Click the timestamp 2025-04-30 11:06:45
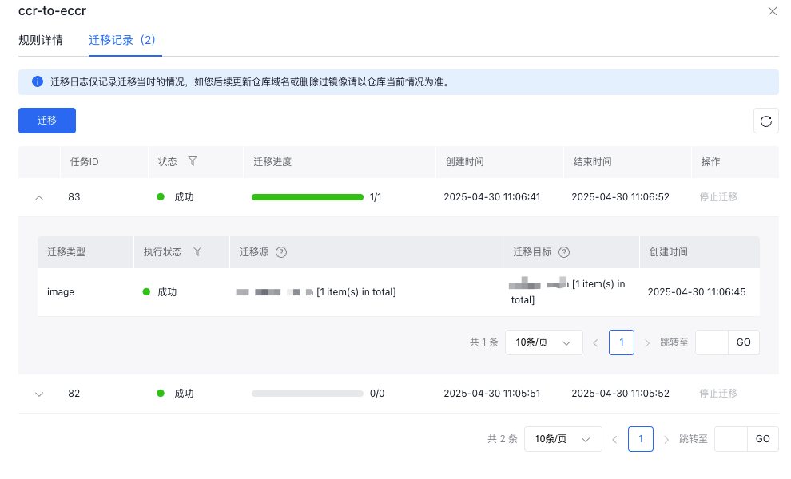This screenshot has height=479, width=791. click(x=697, y=292)
